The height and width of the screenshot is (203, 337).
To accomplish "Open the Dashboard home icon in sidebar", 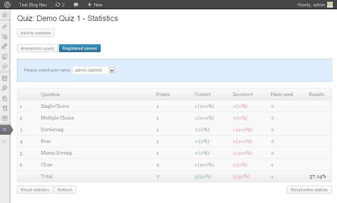I will coord(5,15).
